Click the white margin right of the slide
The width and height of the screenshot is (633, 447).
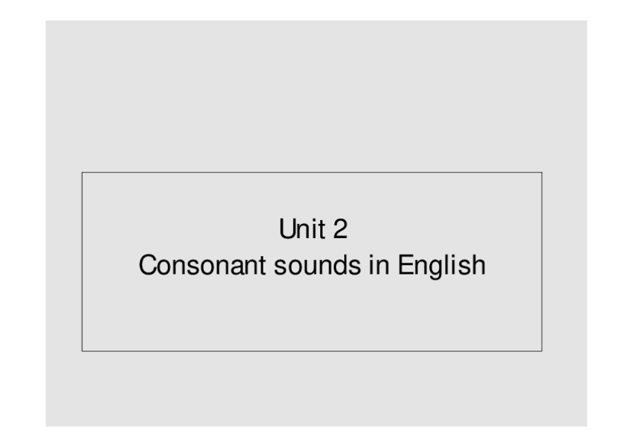(x=610, y=224)
